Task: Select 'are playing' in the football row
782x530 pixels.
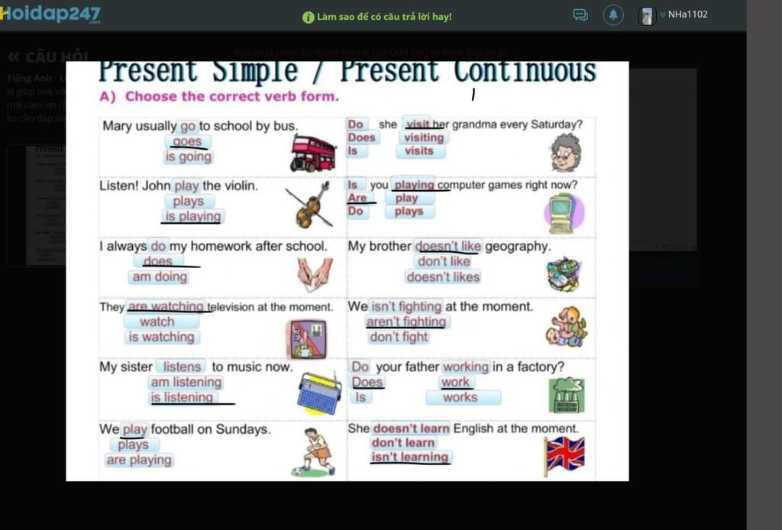Action: [x=139, y=460]
